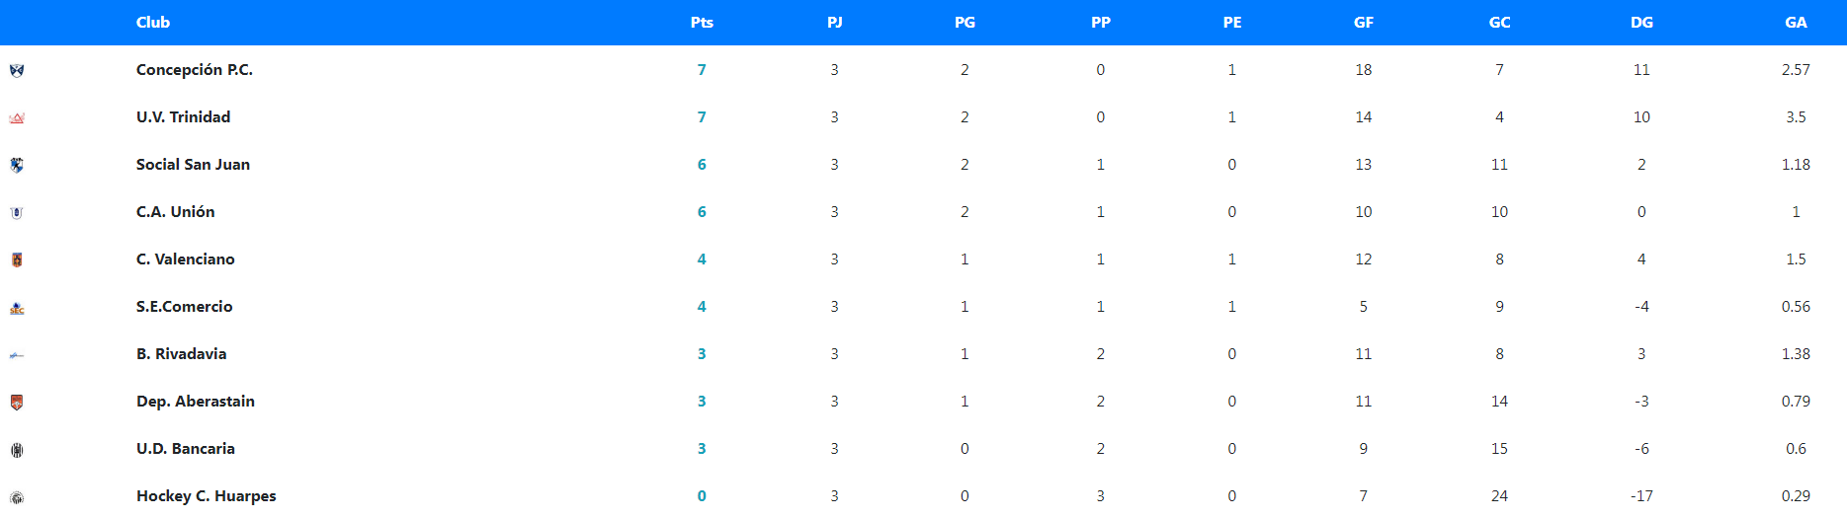Click the GF column header
This screenshot has width=1847, height=518.
pos(1364,23)
